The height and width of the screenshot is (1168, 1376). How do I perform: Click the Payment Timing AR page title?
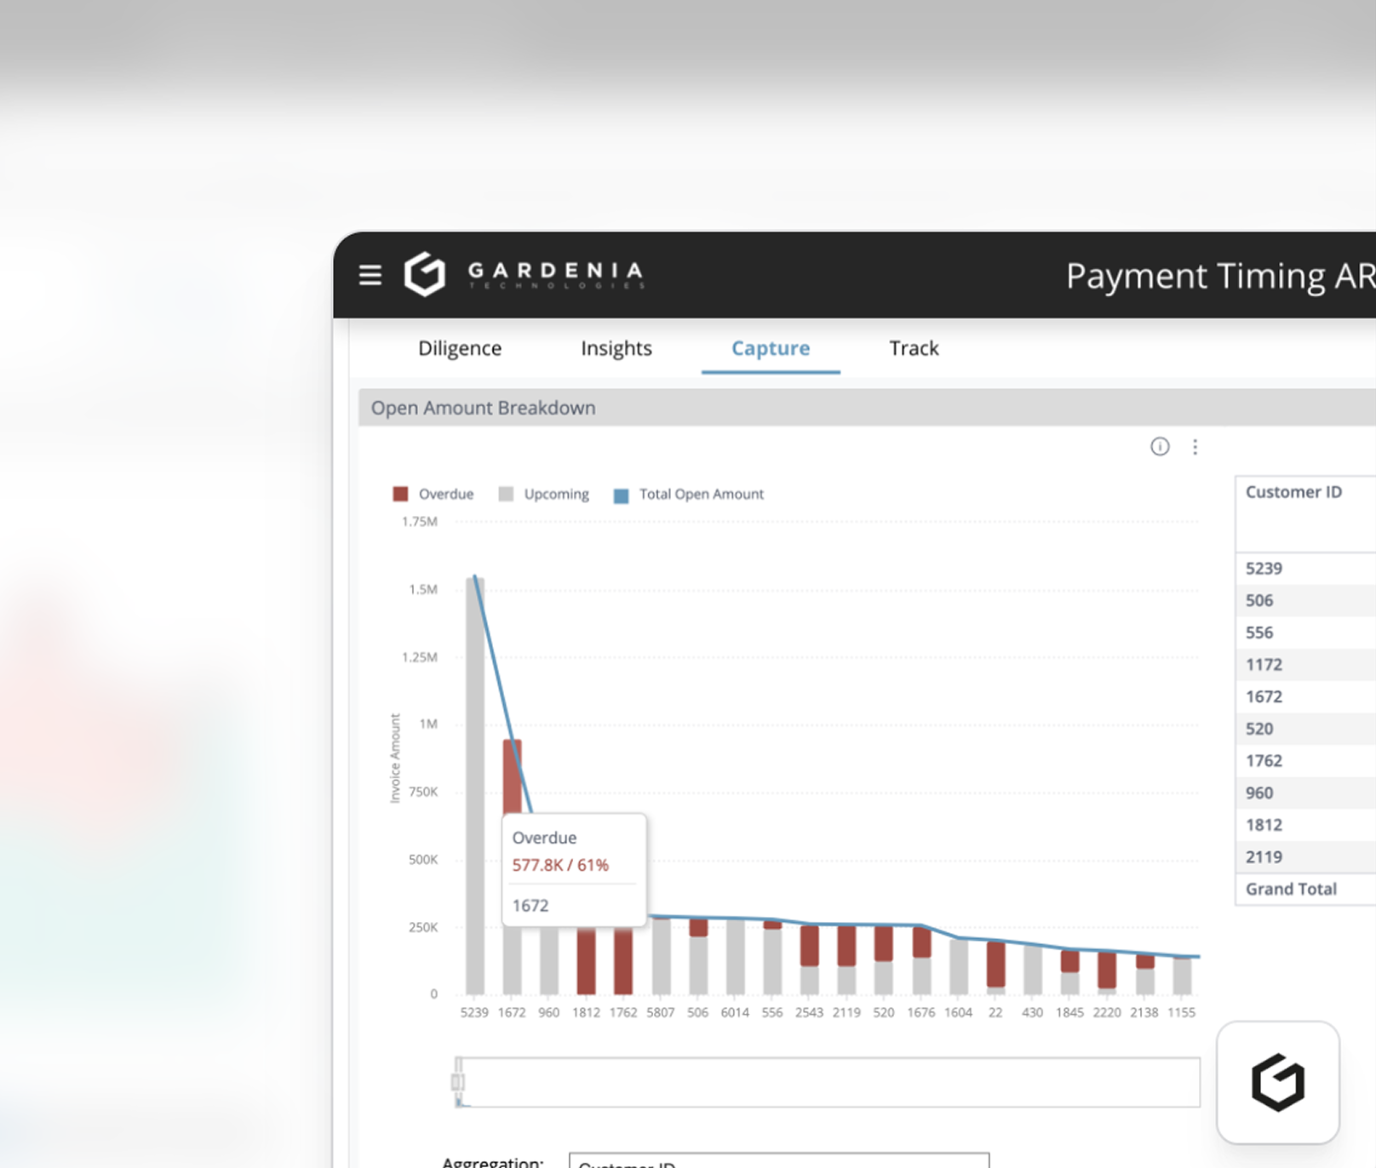point(1221,276)
